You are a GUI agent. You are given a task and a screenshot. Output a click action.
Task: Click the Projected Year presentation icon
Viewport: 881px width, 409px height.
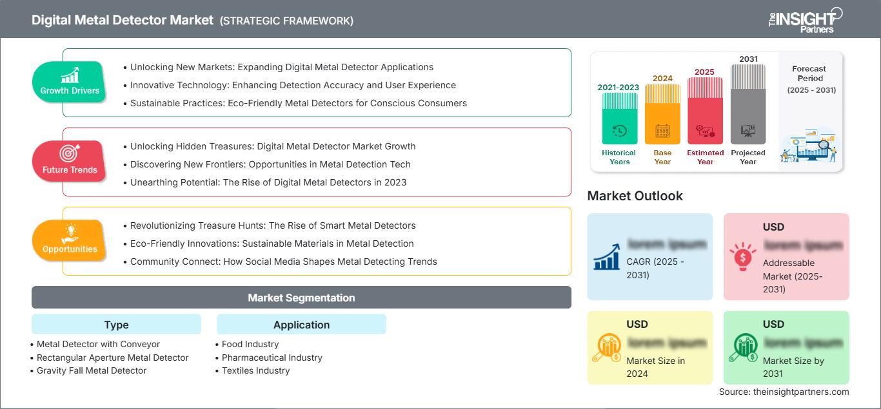[748, 131]
